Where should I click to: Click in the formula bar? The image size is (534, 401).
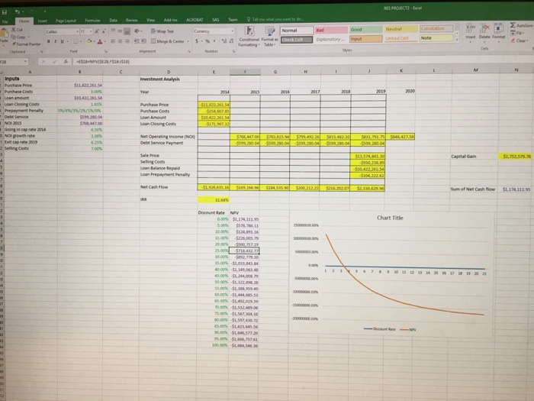coord(302,61)
